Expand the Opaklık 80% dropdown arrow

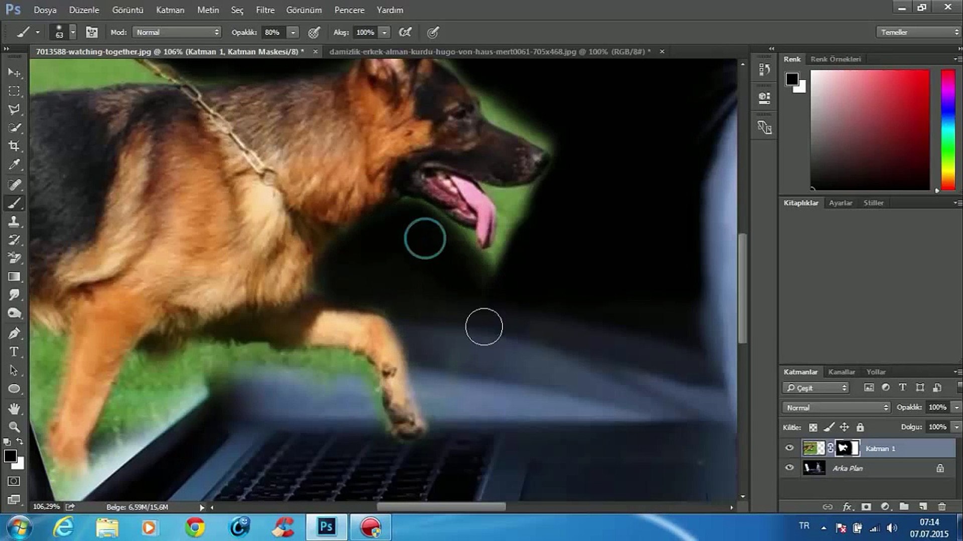tap(293, 33)
